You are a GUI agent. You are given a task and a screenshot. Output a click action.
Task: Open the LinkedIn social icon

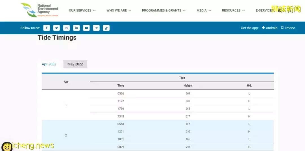click(76, 28)
